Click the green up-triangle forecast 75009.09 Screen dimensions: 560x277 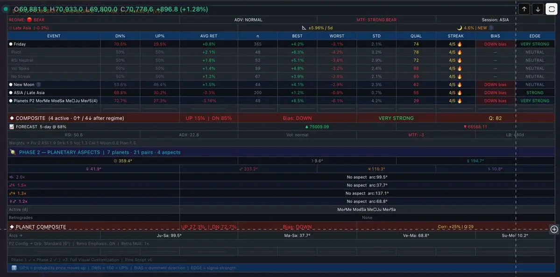[317, 126]
